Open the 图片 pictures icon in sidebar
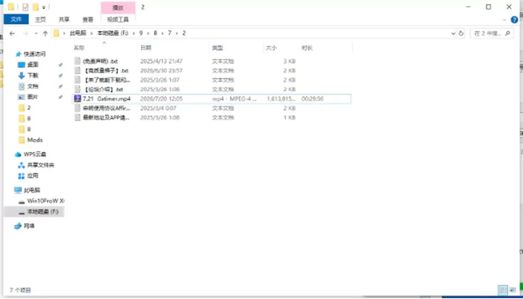The height and width of the screenshot is (299, 523). click(21, 97)
